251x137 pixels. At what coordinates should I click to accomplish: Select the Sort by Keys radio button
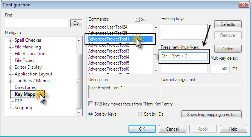(x=91, y=114)
